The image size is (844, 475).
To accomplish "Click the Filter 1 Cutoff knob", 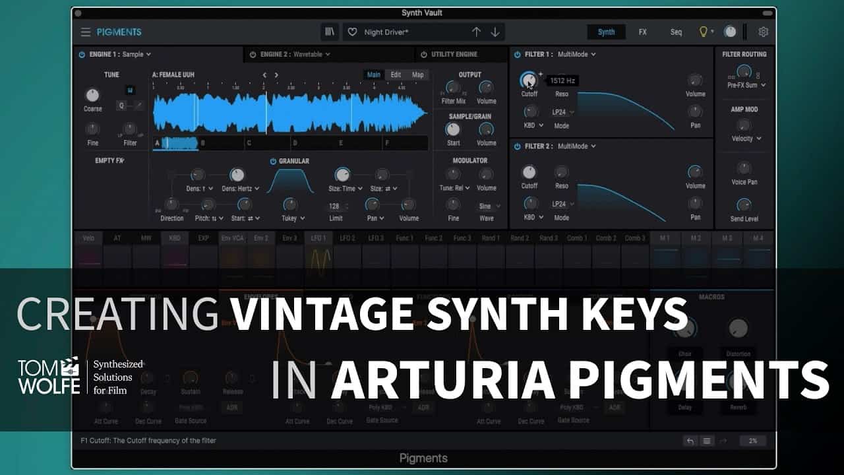I will (529, 80).
